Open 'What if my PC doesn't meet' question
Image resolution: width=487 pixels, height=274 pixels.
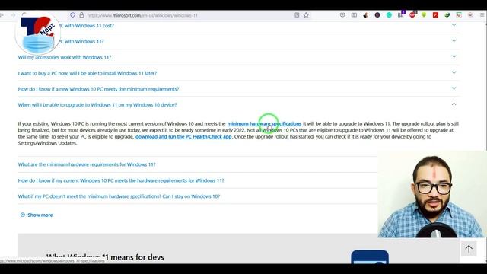point(119,196)
